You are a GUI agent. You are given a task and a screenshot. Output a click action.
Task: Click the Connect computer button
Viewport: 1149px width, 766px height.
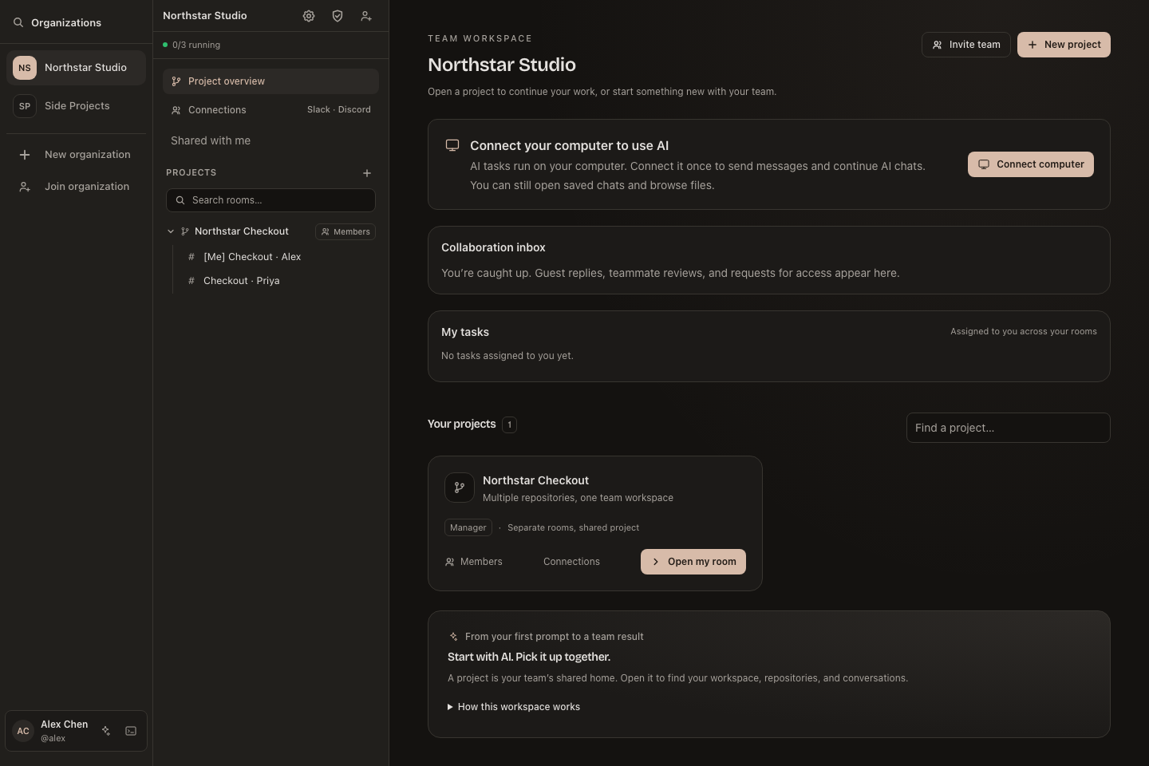pyautogui.click(x=1031, y=164)
